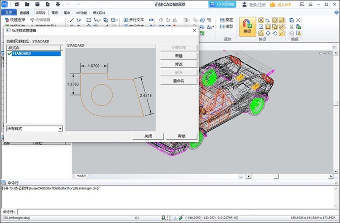This screenshot has width=340, height=223.
Task: Click the rotate tool icon
Action: 168,20
